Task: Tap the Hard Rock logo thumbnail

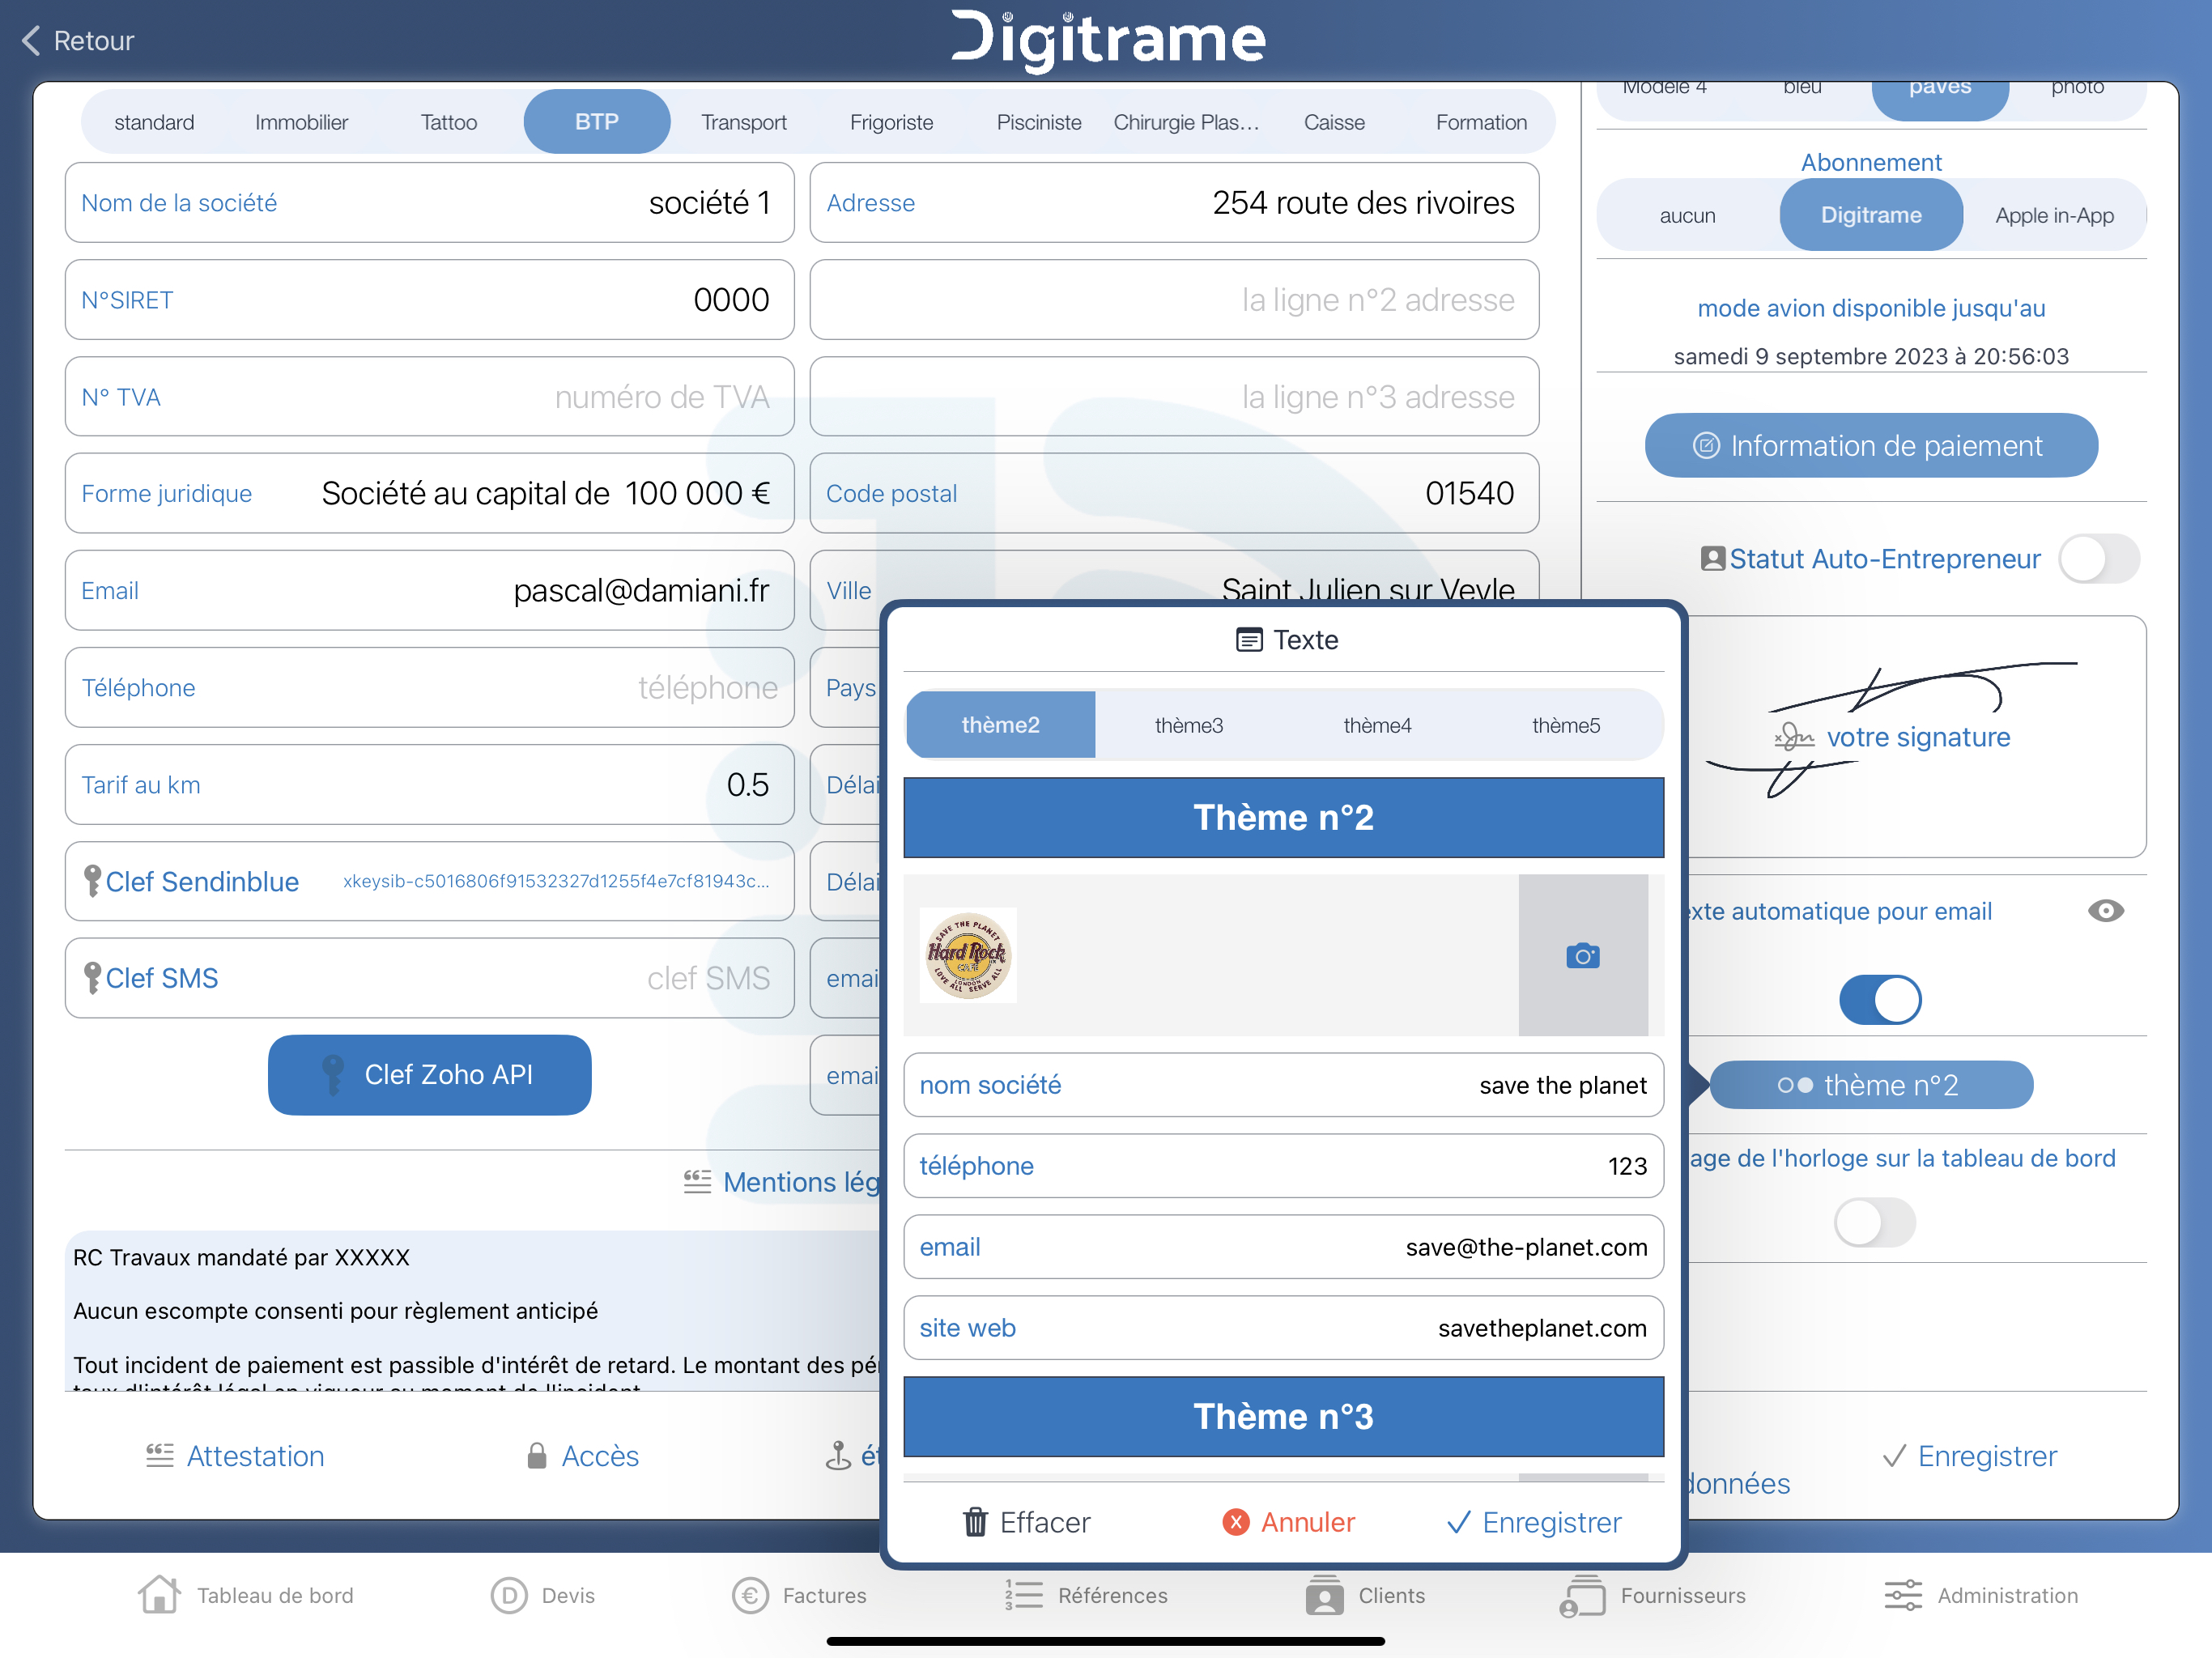Action: pos(967,955)
